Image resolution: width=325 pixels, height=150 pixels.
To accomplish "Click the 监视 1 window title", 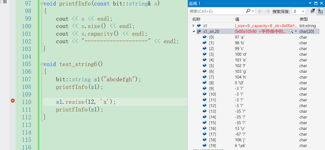I will 195,4.
